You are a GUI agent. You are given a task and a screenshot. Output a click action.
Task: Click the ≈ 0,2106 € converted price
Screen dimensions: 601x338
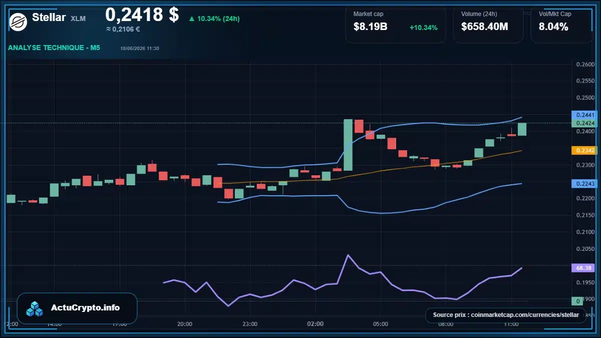[123, 29]
